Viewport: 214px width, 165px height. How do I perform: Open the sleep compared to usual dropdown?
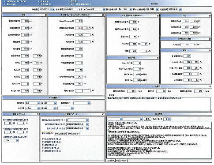point(77,124)
